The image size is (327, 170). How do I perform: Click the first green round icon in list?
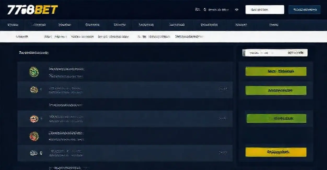click(x=34, y=72)
